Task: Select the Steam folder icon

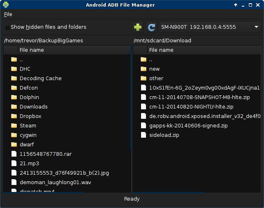Action: pyautogui.click(x=14, y=125)
